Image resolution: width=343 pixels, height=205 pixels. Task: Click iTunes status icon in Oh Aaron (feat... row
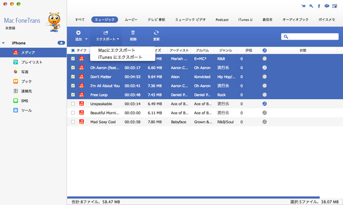pos(264,68)
